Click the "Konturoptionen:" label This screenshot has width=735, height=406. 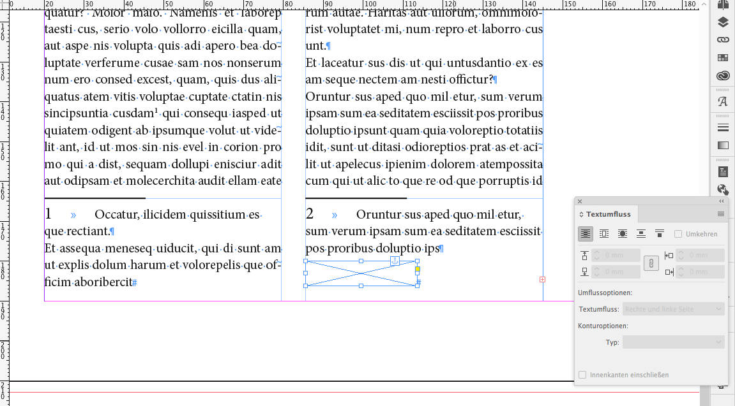[x=603, y=326]
